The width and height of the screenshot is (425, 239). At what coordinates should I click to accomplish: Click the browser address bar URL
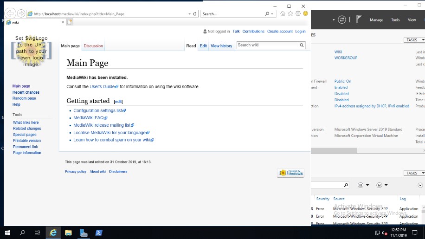tap(79, 14)
